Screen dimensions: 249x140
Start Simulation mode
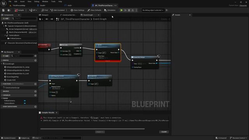[x=110, y=10]
